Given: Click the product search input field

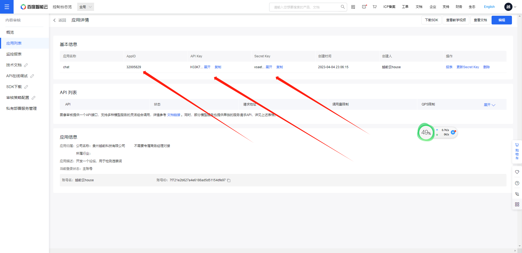Looking at the screenshot, I should click(x=304, y=7).
